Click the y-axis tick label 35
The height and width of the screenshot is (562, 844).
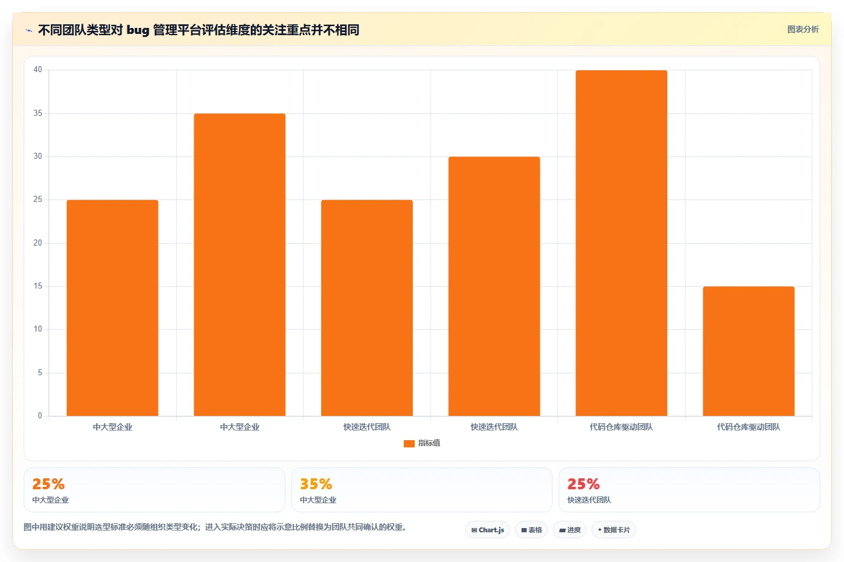(x=38, y=113)
